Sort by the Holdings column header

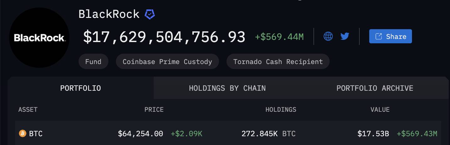pyautogui.click(x=281, y=110)
